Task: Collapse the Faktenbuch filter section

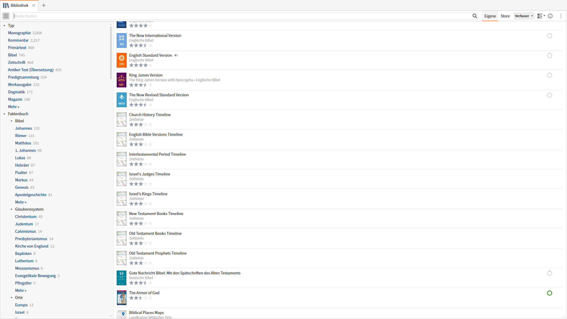Action: 4,114
